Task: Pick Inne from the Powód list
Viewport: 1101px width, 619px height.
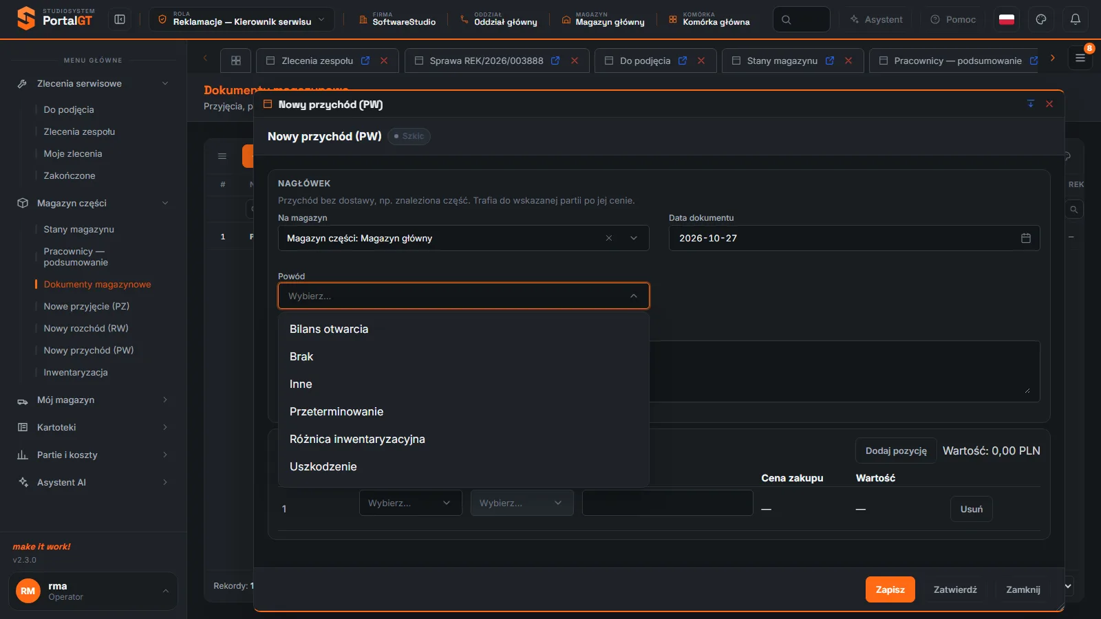Action: [x=464, y=384]
